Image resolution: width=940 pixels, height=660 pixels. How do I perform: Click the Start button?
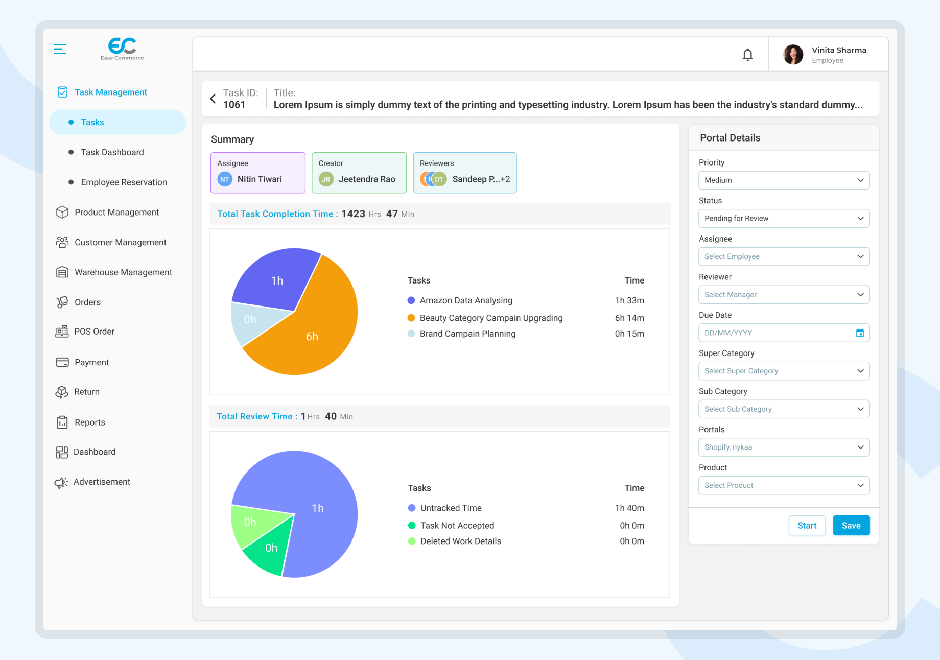point(807,526)
